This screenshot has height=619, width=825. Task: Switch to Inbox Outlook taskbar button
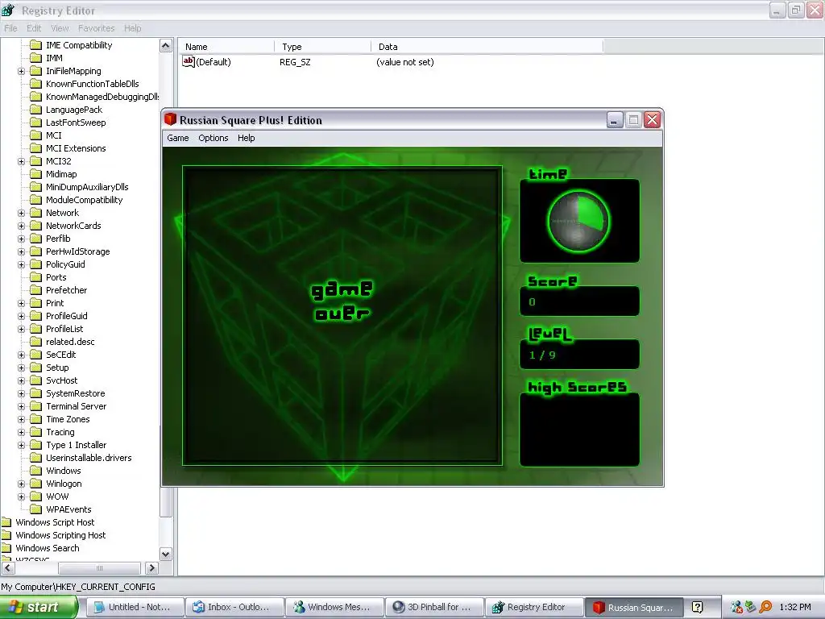tap(234, 607)
